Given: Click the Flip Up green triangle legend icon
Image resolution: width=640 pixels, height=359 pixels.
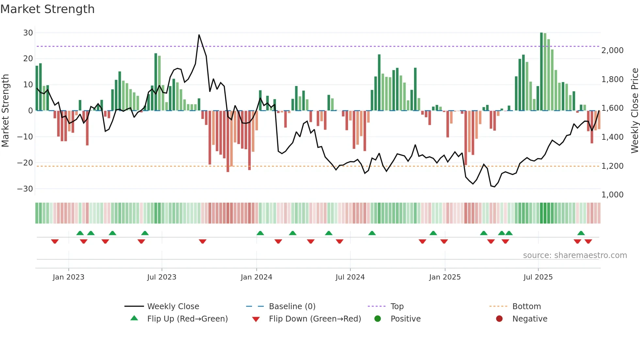Looking at the screenshot, I should (134, 318).
